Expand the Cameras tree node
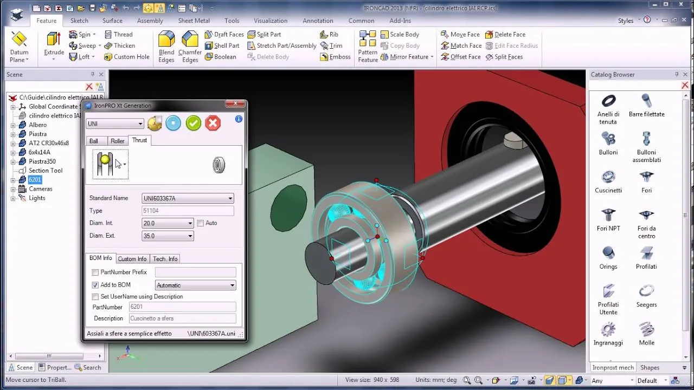This screenshot has width=694, height=390. pos(13,189)
